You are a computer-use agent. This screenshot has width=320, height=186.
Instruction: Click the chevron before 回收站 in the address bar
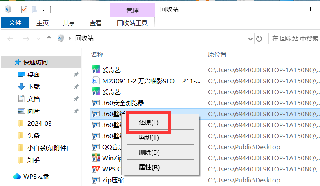(x=70, y=38)
